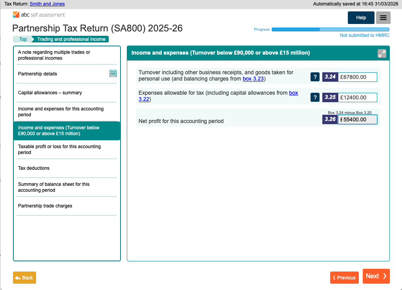Click the turnover input field box 3.24
Image resolution: width=402 pixels, height=290 pixels.
click(357, 77)
